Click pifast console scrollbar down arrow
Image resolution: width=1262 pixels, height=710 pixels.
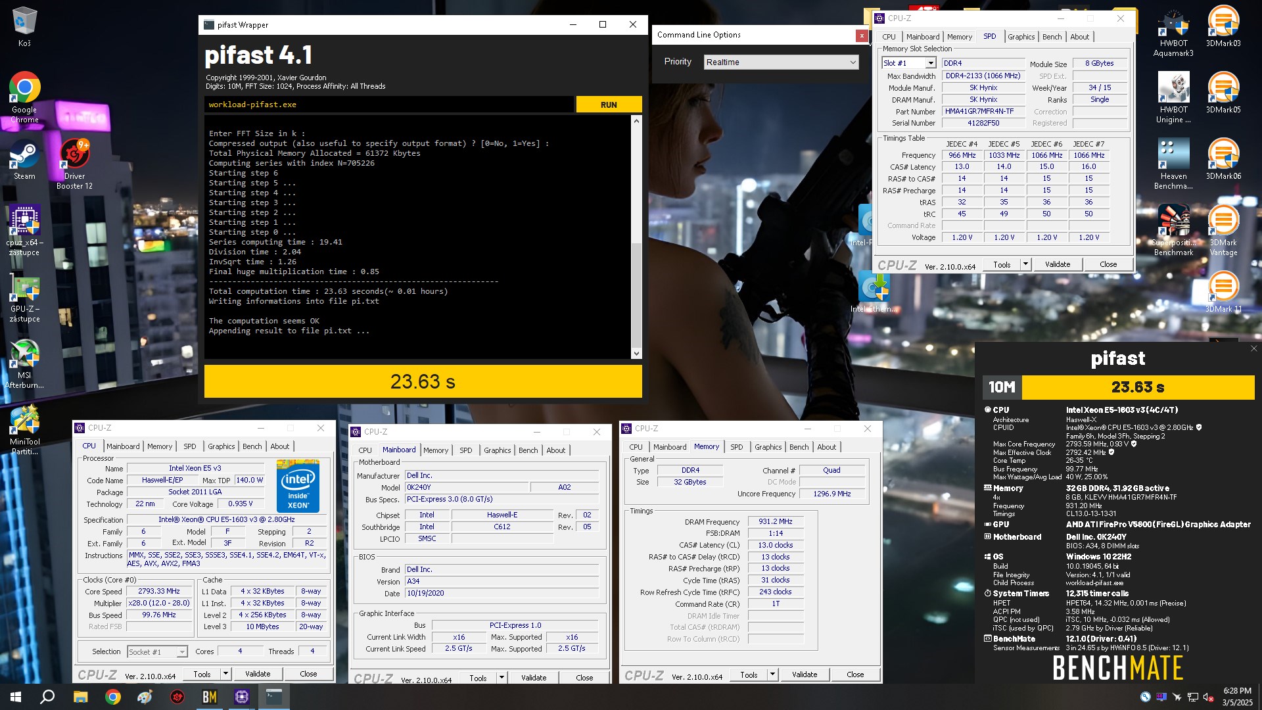pos(636,354)
